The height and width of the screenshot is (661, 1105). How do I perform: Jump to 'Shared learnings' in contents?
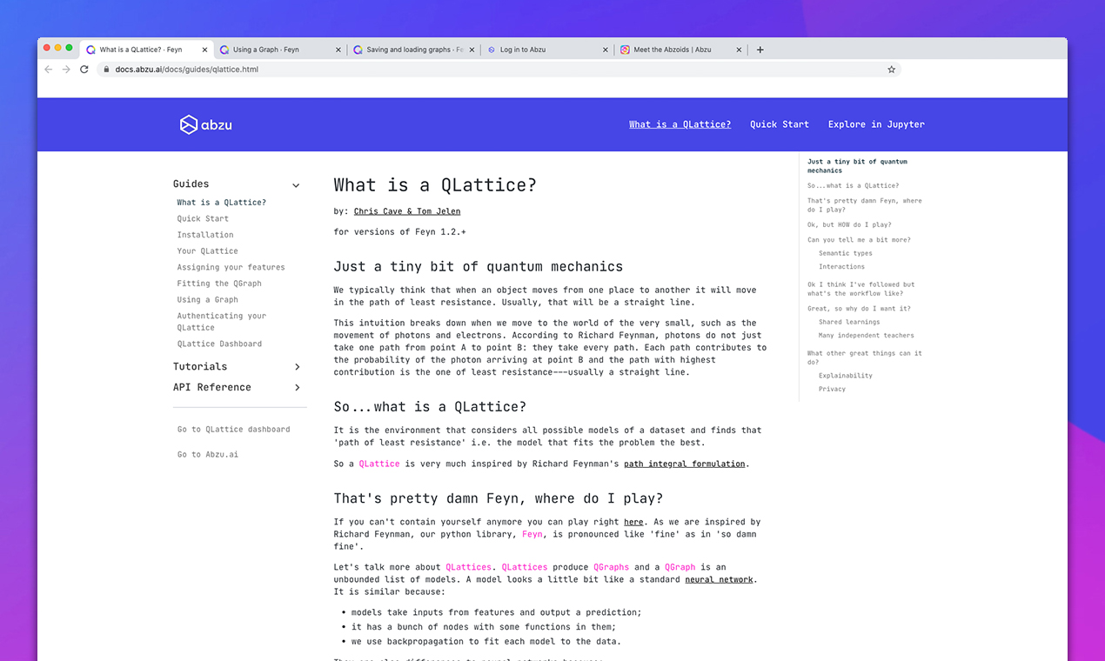[849, 323]
